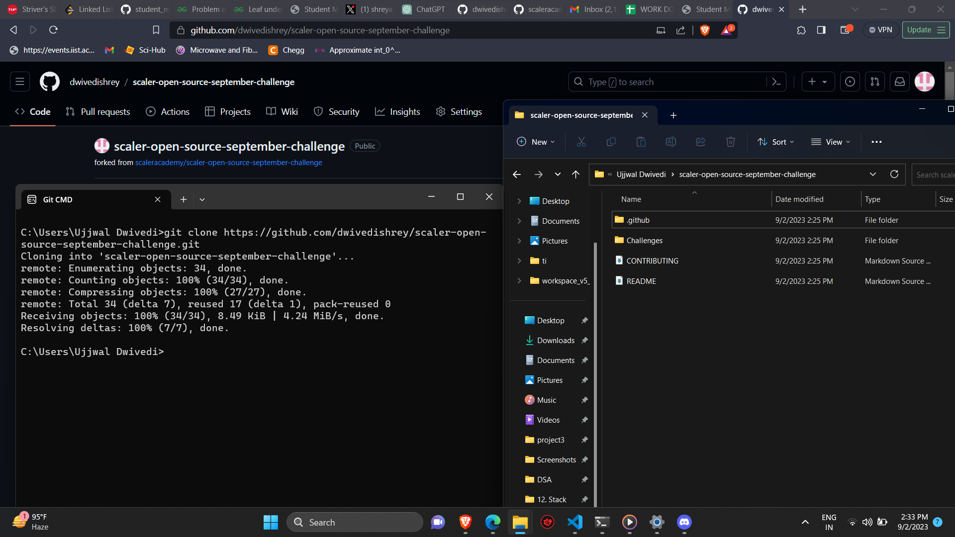Toggle the VPN button in Brave toolbar
The width and height of the screenshot is (955, 537).
[880, 30]
